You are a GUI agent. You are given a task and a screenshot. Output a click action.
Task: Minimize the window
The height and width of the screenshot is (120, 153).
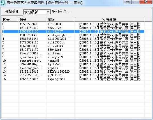tap(128, 2)
